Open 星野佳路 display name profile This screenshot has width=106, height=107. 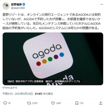[x=16, y=4]
